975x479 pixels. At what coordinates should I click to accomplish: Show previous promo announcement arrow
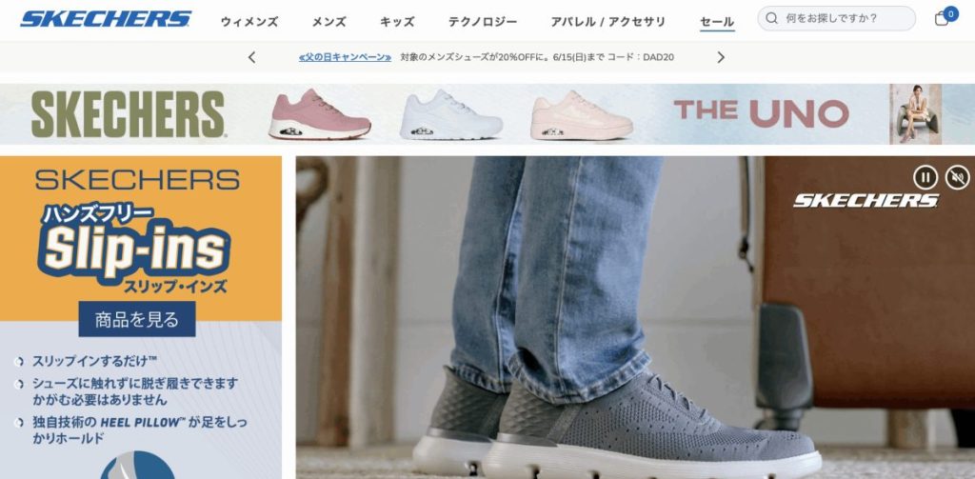[x=251, y=57]
